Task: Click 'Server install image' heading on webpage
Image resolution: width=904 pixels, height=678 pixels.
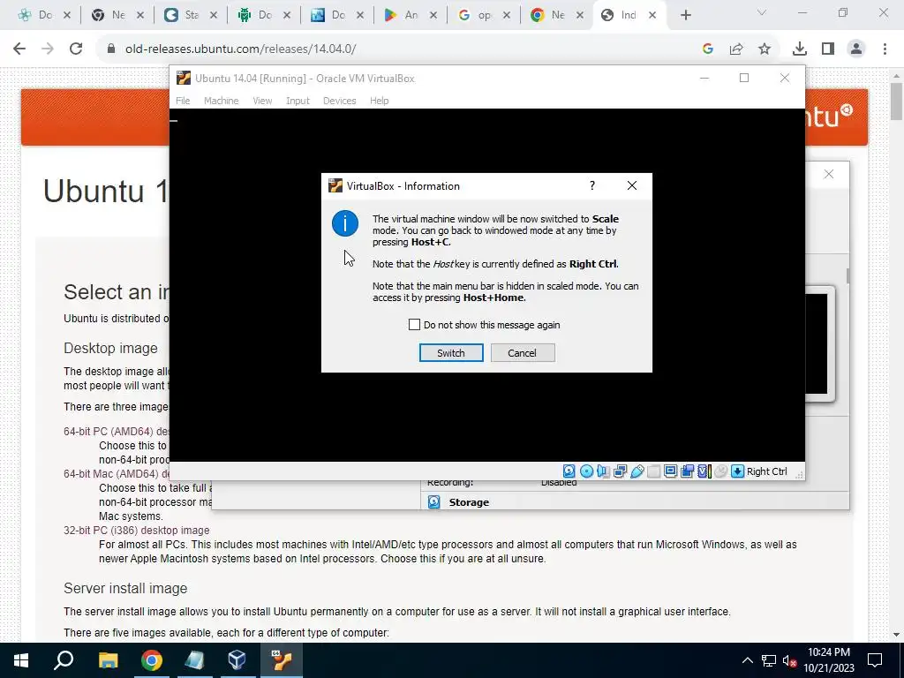Action: [125, 588]
